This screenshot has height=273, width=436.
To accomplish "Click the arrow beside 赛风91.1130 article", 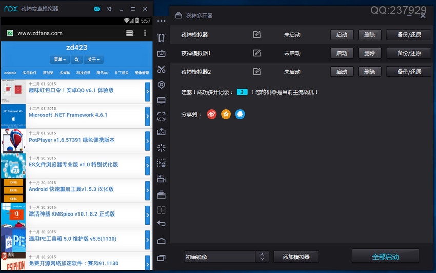I will point(147,264).
